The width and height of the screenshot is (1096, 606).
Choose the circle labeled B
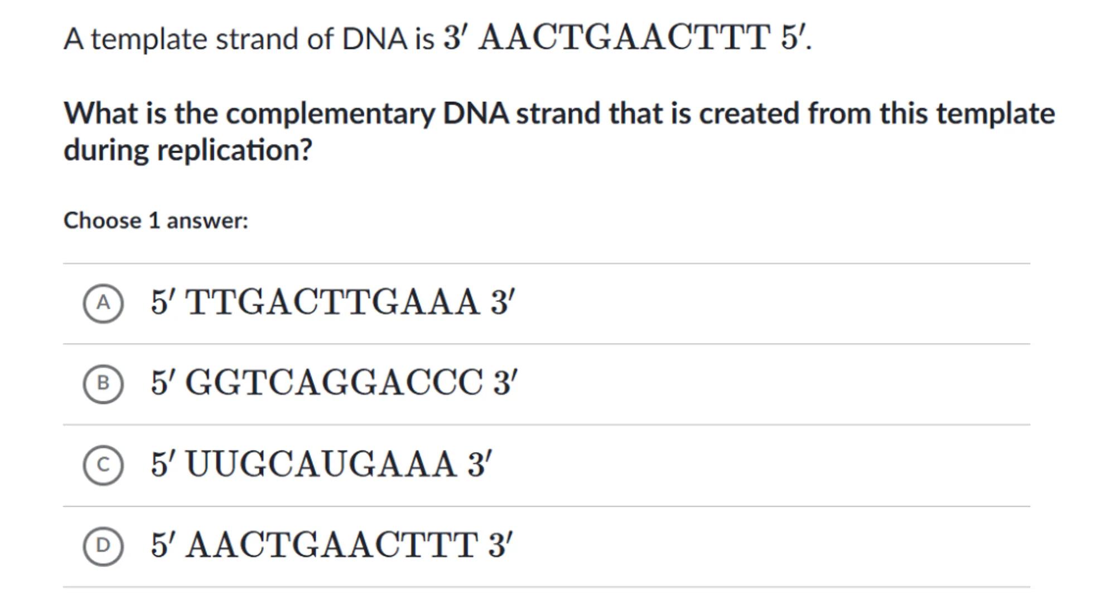coord(103,384)
